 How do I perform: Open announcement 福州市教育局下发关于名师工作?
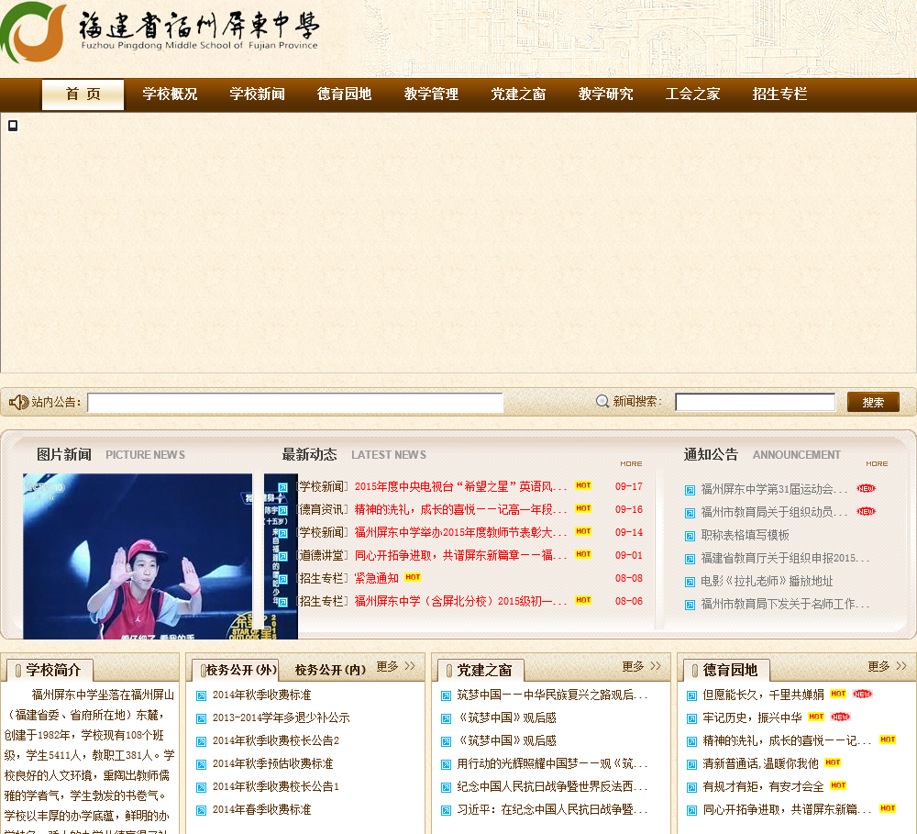pyautogui.click(x=785, y=604)
